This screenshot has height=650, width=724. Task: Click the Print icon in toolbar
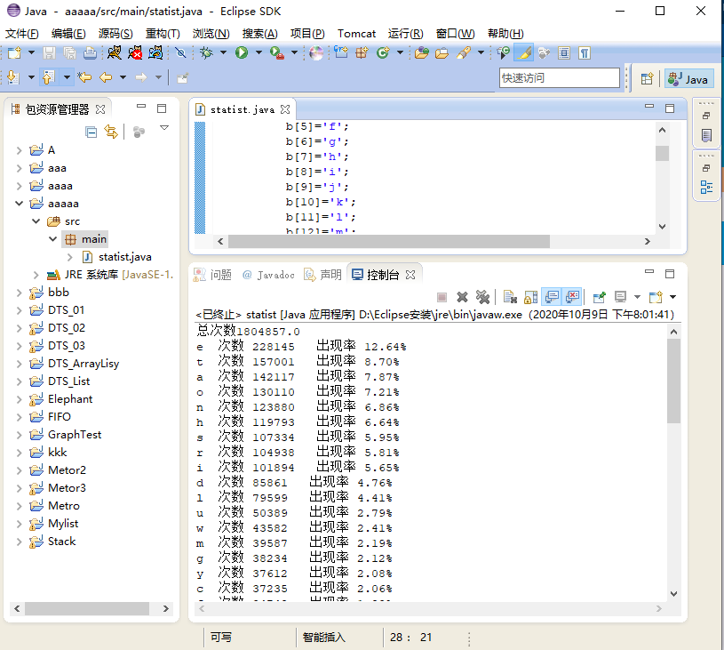coord(90,53)
